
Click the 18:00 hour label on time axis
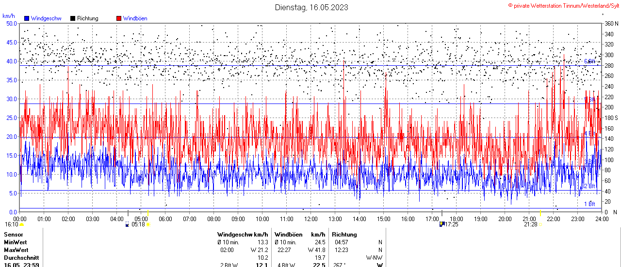tap(457, 219)
